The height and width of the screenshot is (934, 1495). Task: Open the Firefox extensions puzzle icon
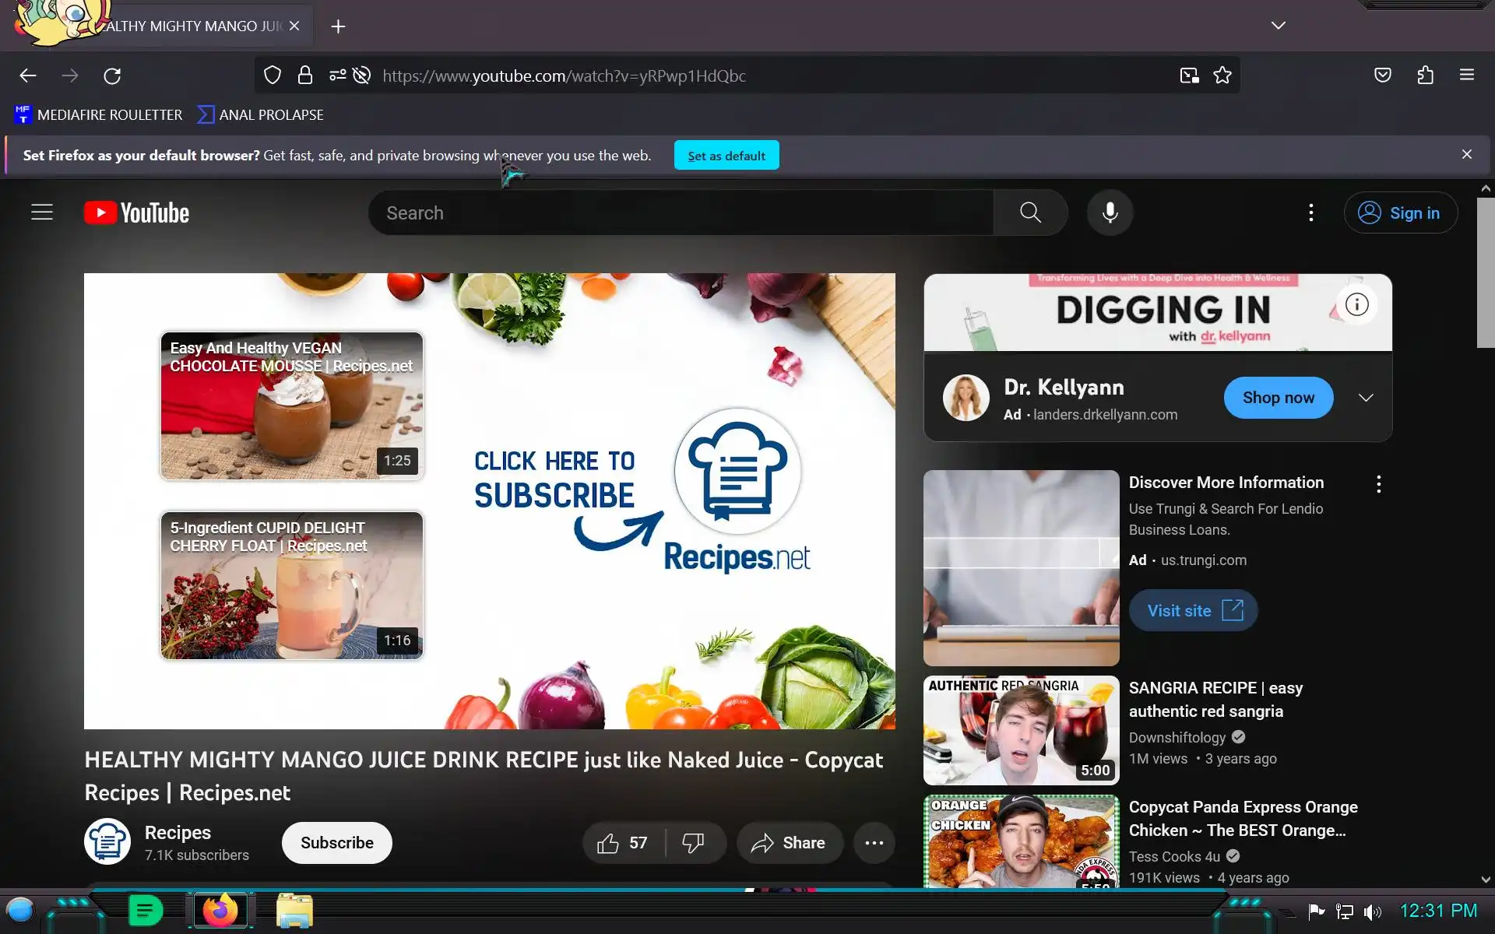click(1425, 75)
